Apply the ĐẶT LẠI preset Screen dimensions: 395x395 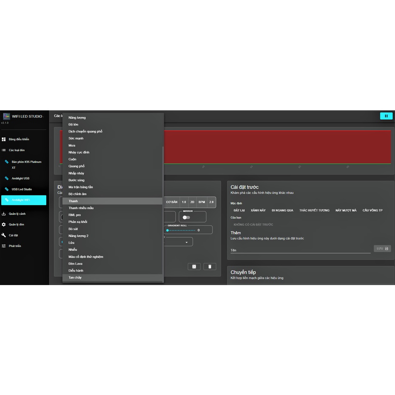(239, 211)
